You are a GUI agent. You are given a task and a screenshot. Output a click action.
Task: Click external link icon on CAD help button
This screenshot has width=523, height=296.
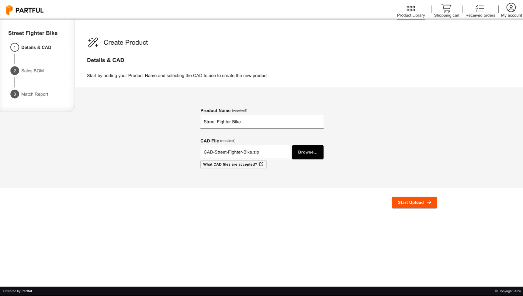point(261,164)
